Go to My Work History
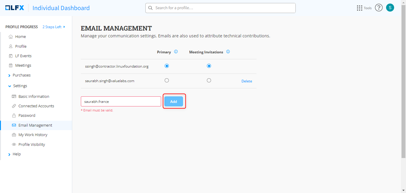This screenshot has width=406, height=193. coord(33,135)
